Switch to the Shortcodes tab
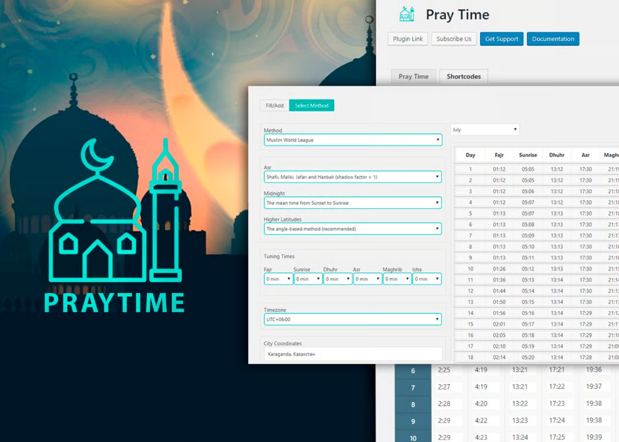The height and width of the screenshot is (442, 619). (463, 76)
